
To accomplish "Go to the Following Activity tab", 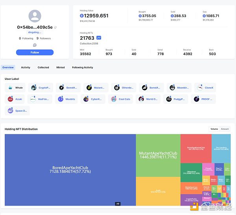I will point(83,67).
